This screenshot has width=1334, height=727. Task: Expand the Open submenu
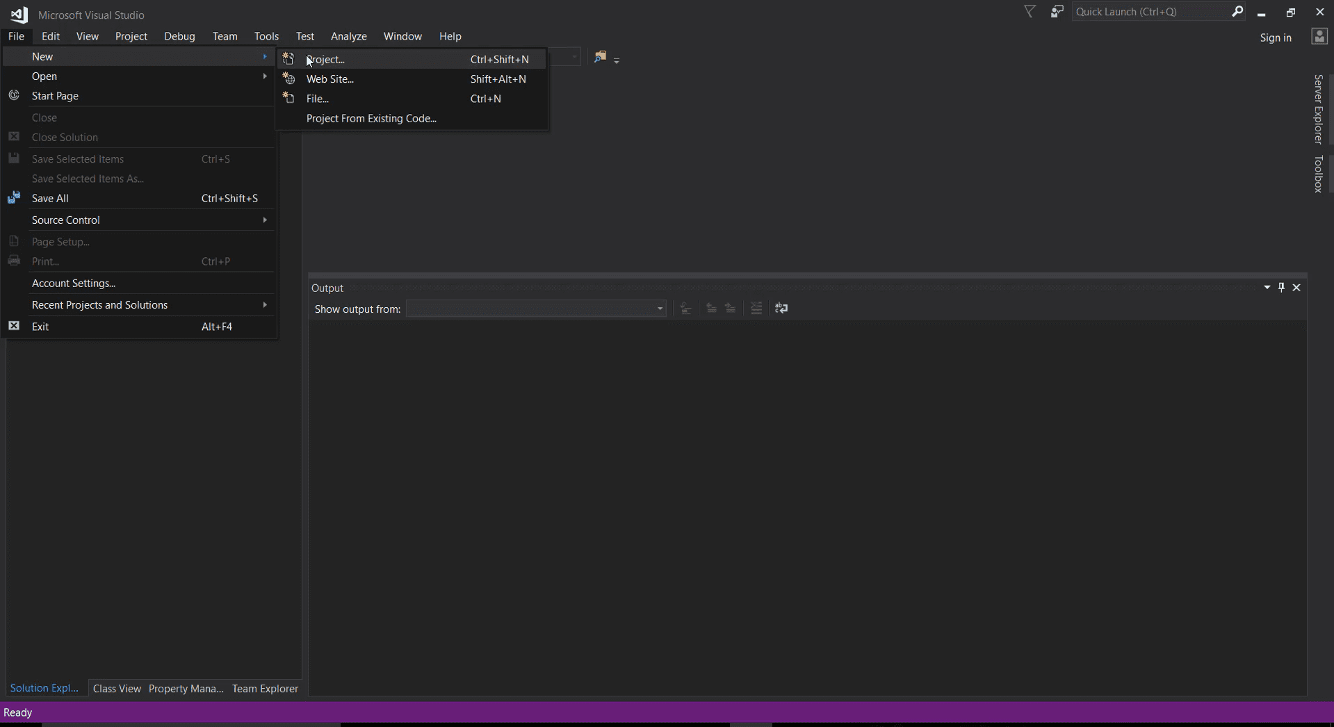(139, 76)
